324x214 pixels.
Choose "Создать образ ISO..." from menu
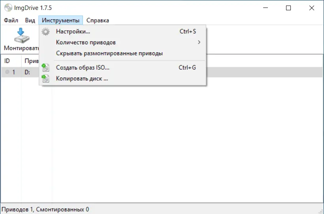pyautogui.click(x=83, y=68)
